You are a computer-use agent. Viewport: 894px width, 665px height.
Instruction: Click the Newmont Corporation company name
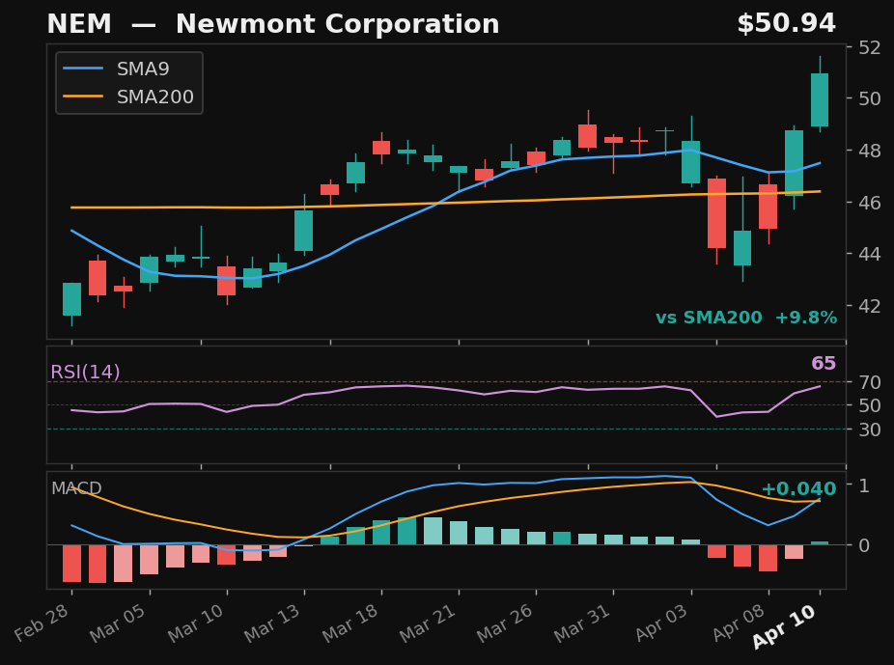(x=337, y=24)
